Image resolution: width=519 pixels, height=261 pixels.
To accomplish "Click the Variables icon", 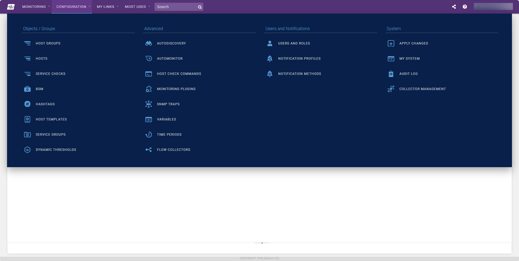I will pos(148,119).
